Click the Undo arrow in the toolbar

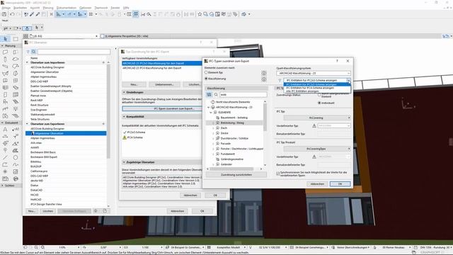point(12,14)
